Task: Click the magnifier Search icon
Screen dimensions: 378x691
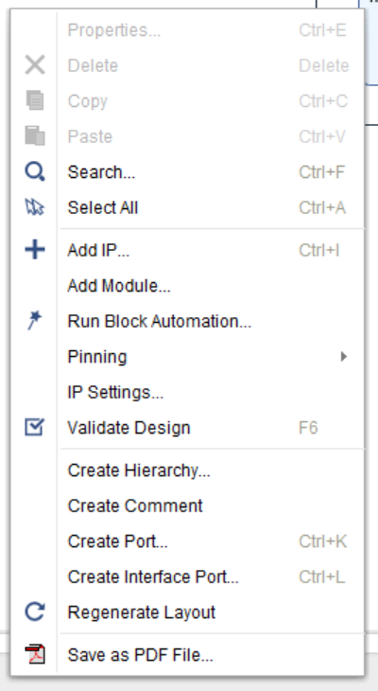Action: 35,171
